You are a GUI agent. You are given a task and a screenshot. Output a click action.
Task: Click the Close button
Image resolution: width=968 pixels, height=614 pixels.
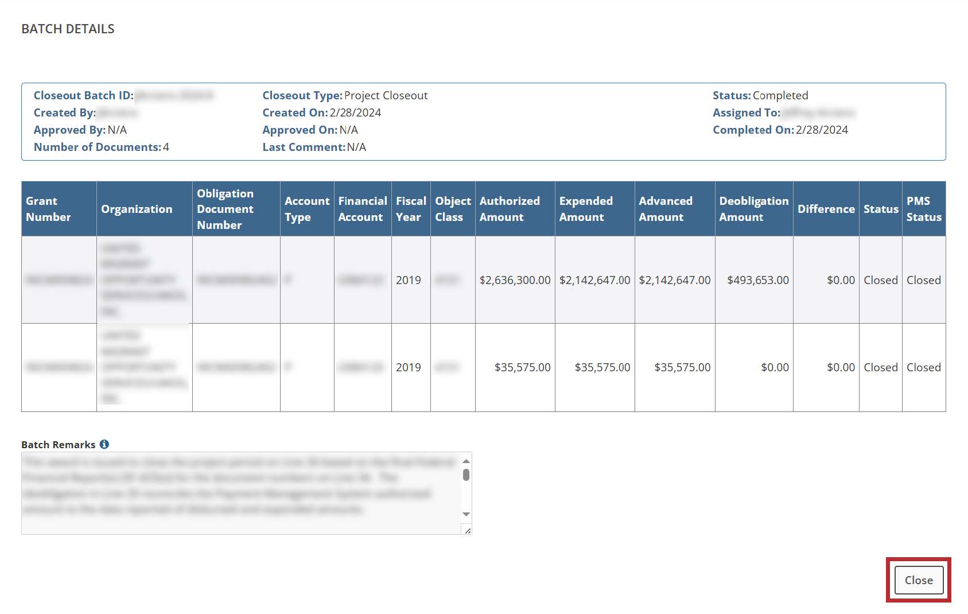point(918,580)
